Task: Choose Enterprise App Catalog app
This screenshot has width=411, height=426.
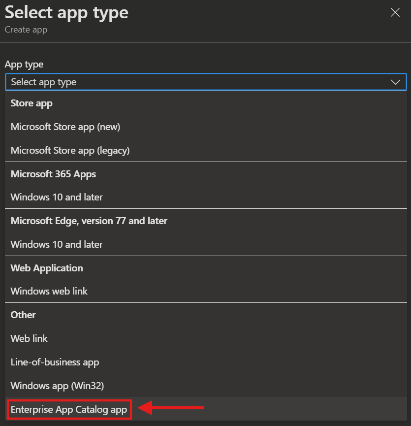Action: [x=206, y=409]
